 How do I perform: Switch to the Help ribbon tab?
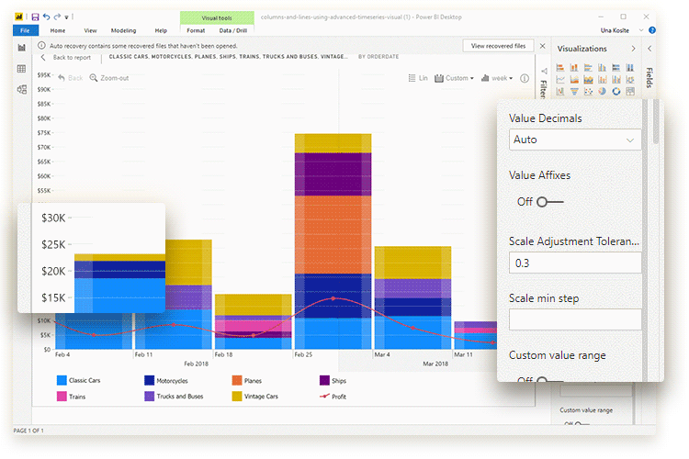tap(161, 30)
